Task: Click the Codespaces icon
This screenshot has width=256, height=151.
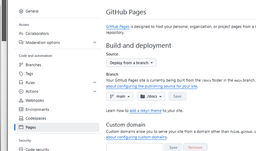Action: (21, 118)
